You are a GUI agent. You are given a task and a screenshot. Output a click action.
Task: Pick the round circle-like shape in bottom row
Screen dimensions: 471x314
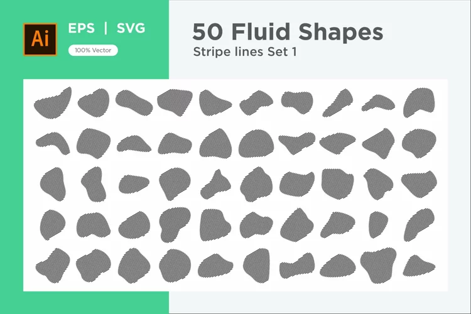[175, 266]
